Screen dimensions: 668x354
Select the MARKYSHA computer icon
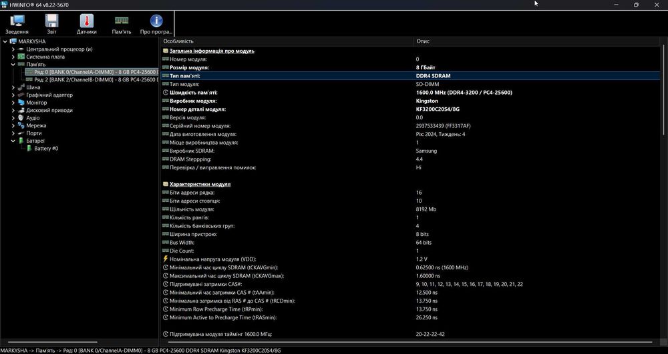point(13,41)
